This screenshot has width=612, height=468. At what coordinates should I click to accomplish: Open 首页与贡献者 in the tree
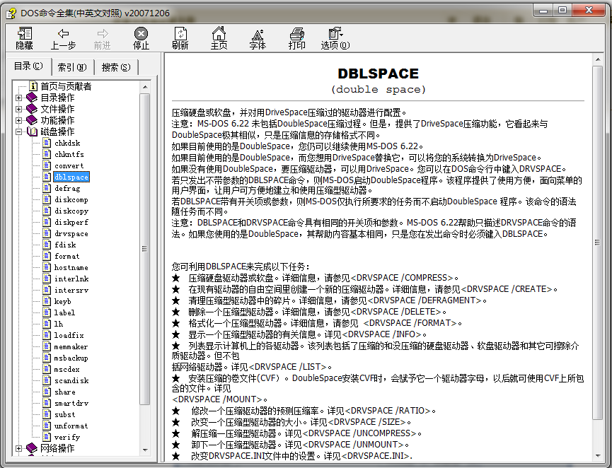(x=66, y=86)
